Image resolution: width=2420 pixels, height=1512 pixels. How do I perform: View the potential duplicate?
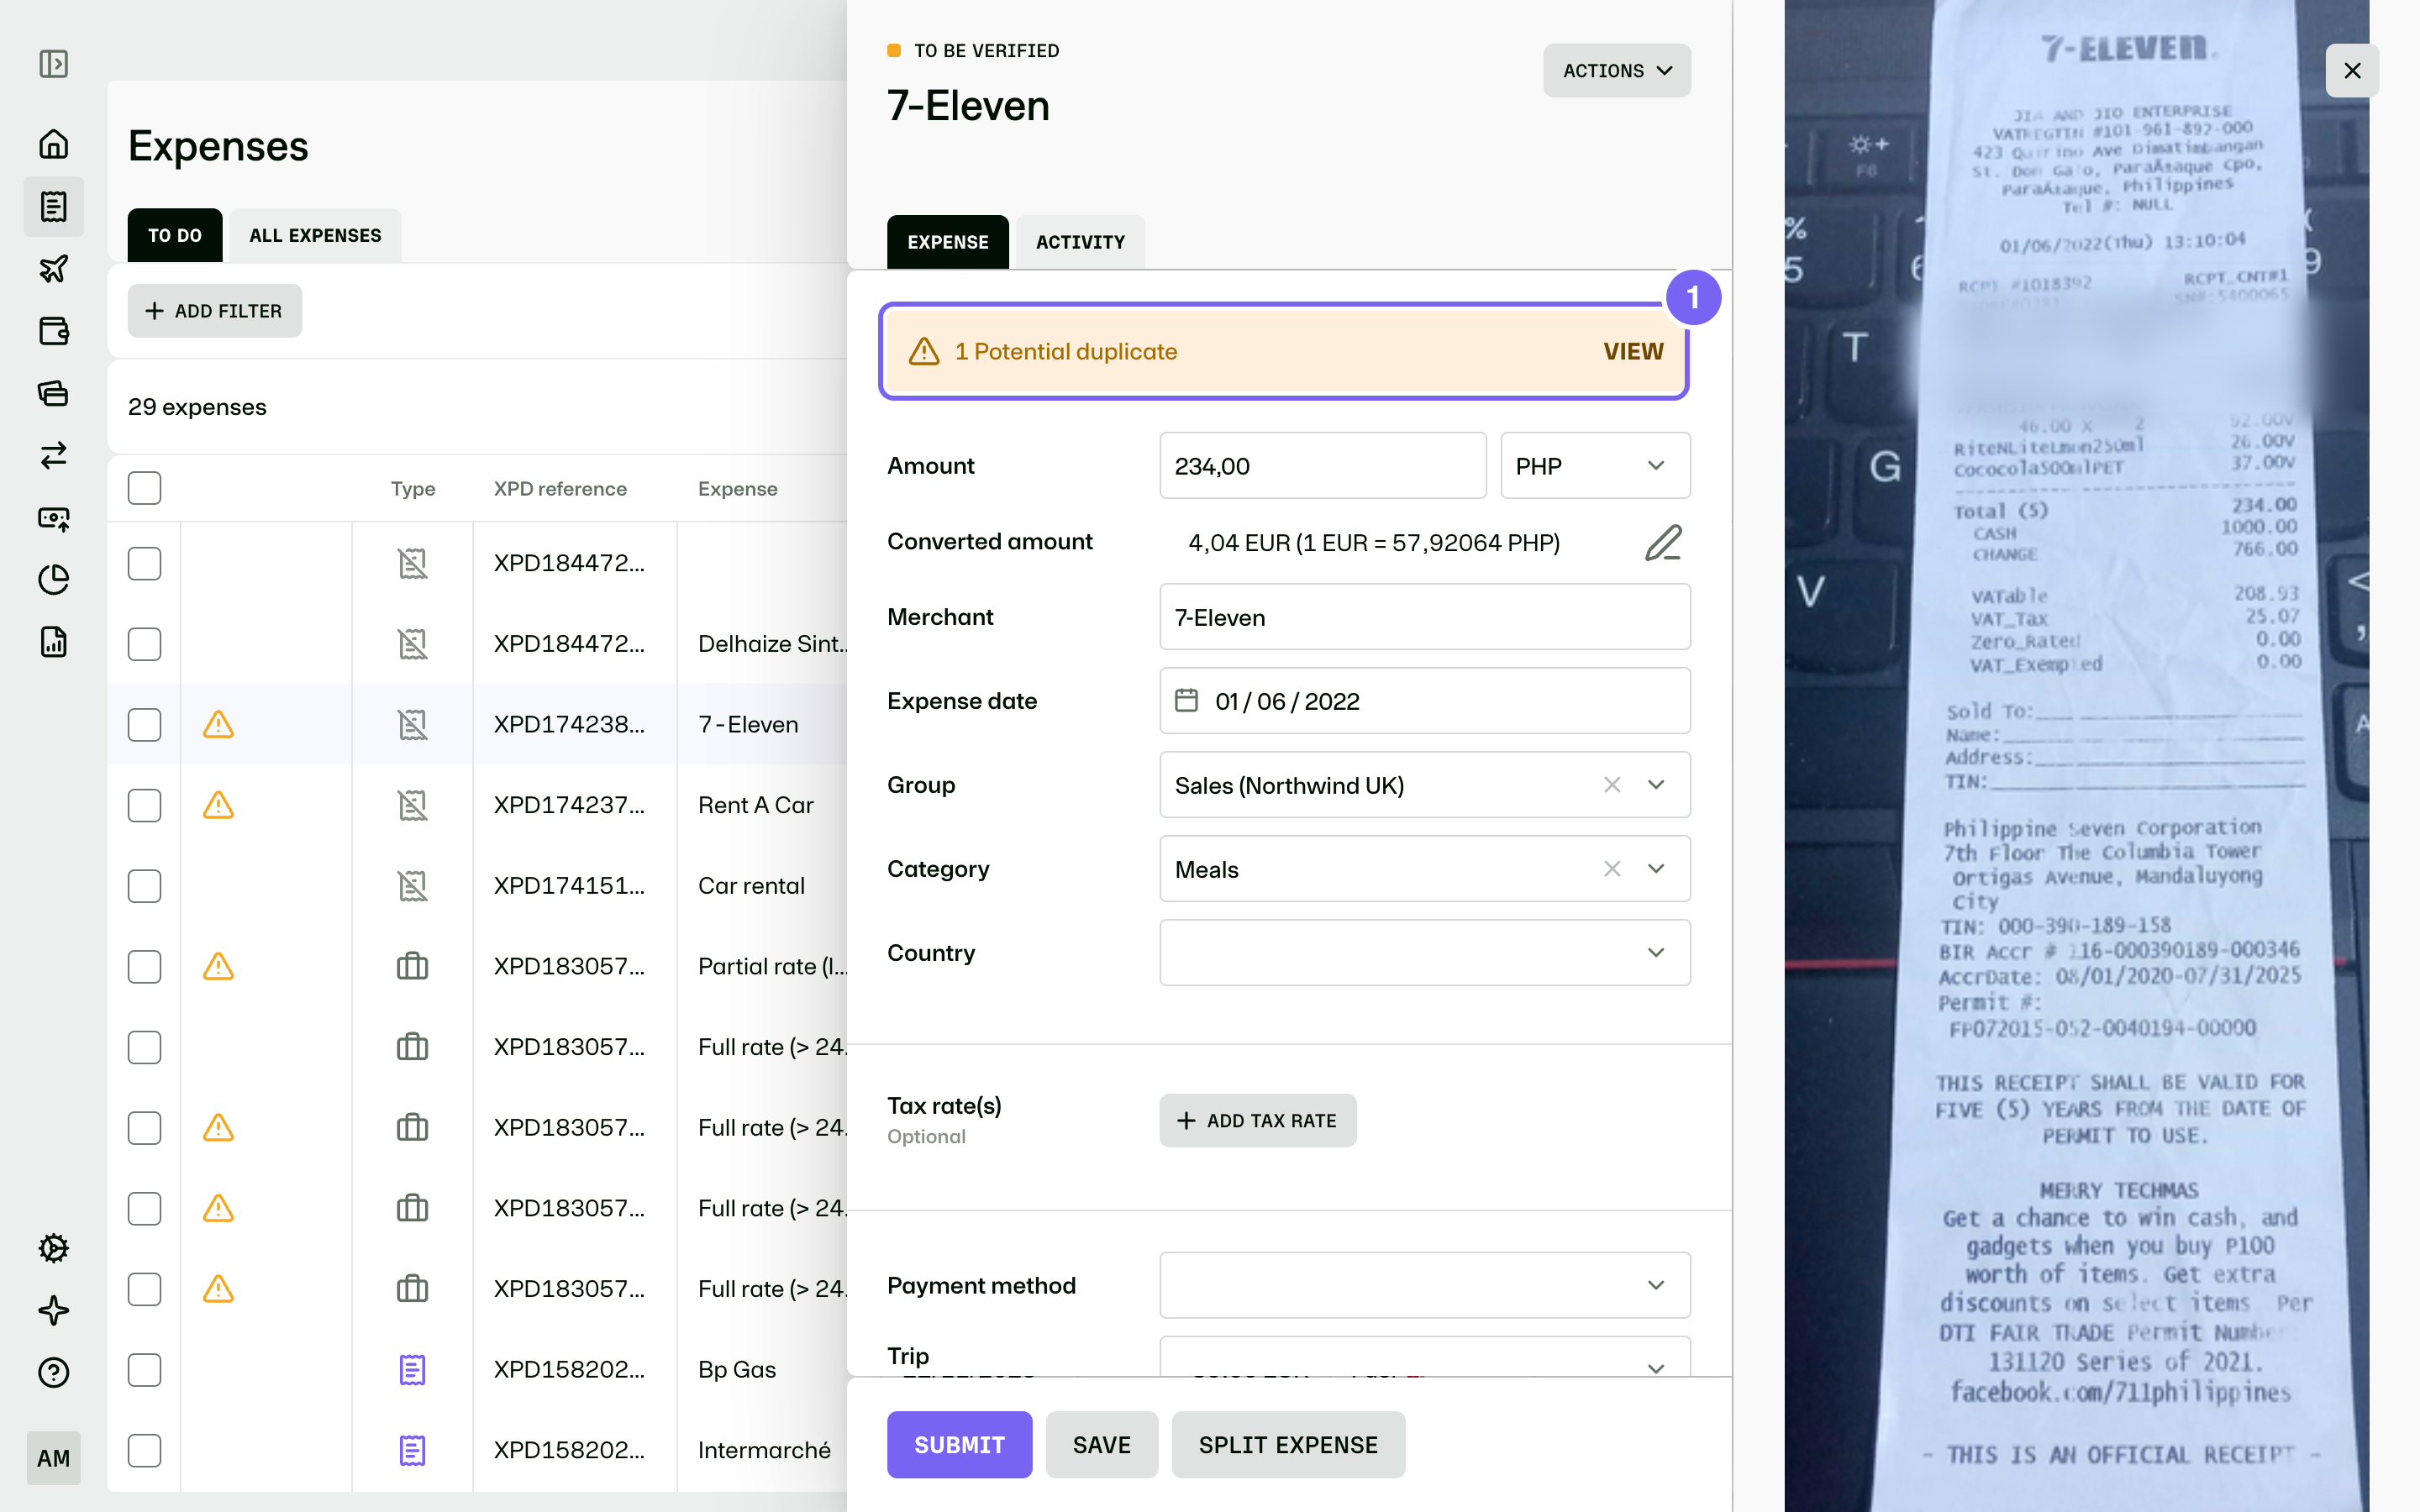pyautogui.click(x=1633, y=351)
